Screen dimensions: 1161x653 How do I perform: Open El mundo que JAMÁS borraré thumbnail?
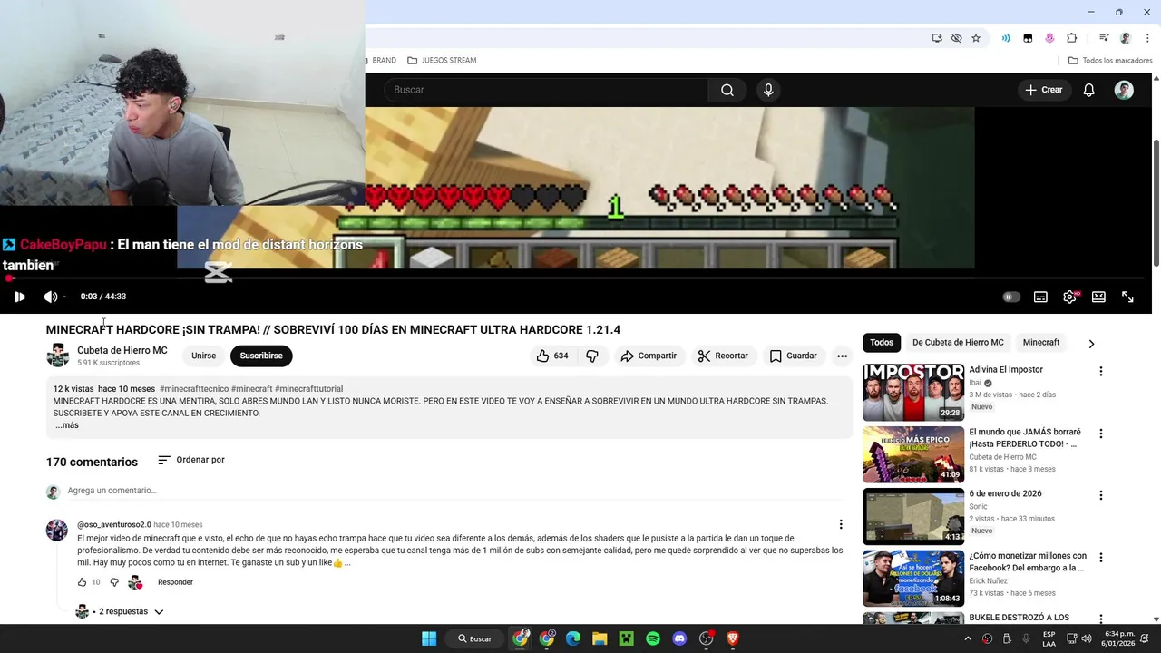click(x=913, y=454)
